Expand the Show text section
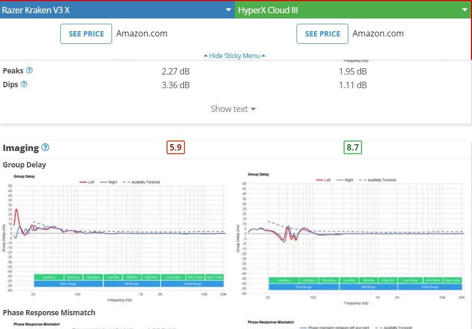Screen dimensions: 472x329 (x=233, y=109)
